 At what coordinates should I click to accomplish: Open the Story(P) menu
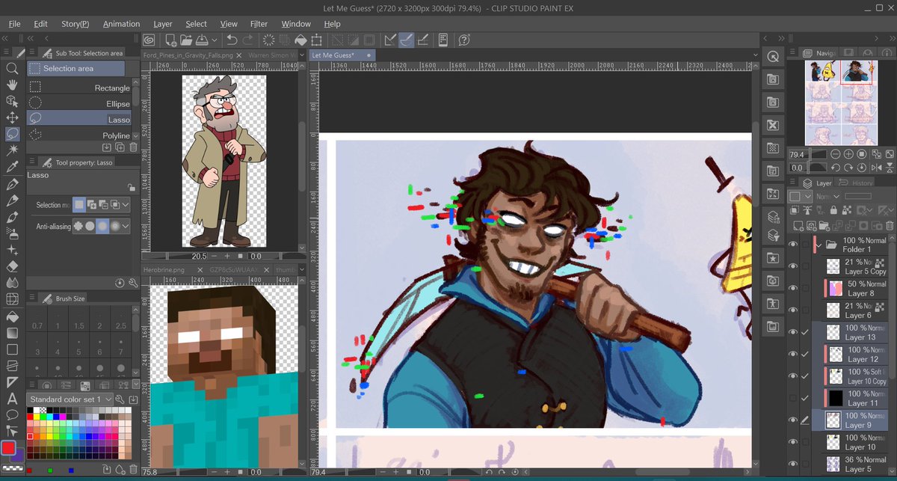(x=75, y=24)
